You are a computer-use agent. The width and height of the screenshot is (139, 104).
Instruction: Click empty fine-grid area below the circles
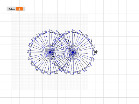50,83
